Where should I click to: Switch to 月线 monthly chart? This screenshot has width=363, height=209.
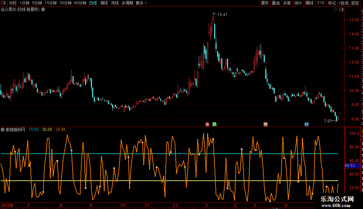point(115,3)
